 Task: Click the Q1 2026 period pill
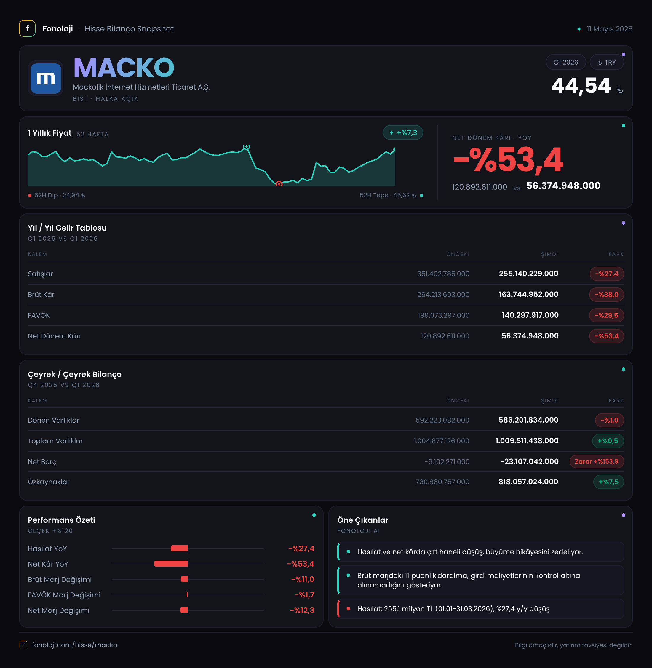(x=566, y=62)
